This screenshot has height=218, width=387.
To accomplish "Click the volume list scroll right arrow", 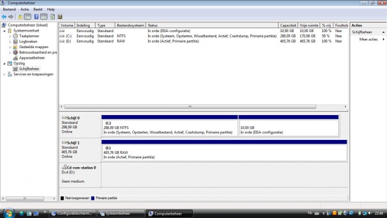I will tap(346, 107).
